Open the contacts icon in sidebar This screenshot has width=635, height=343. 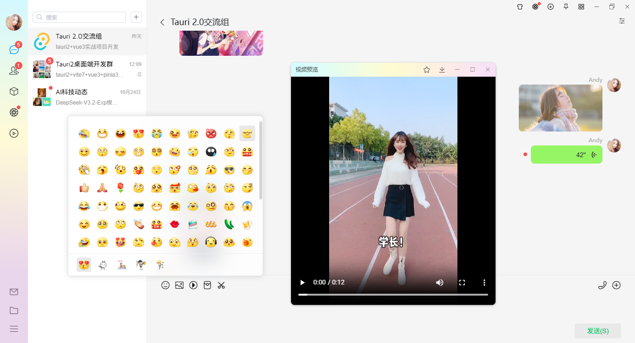tap(14, 71)
